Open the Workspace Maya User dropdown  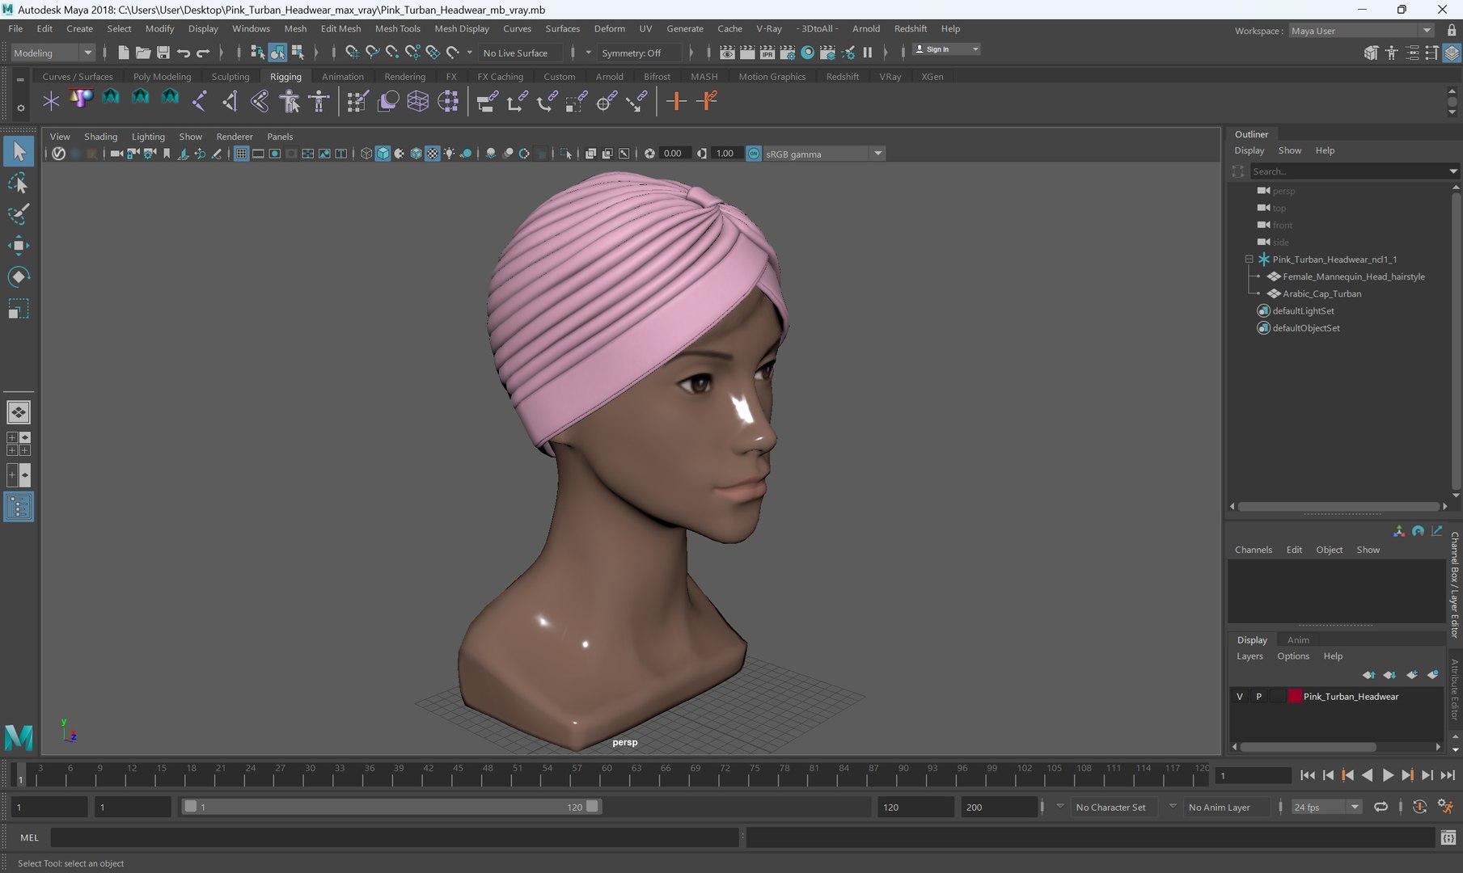(1361, 31)
